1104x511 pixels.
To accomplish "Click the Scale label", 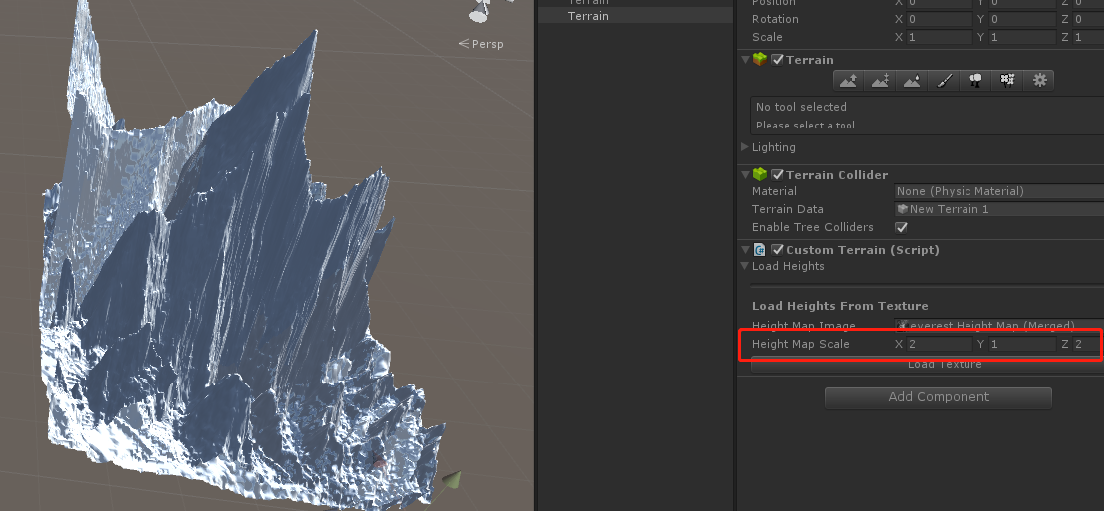I will (x=767, y=37).
